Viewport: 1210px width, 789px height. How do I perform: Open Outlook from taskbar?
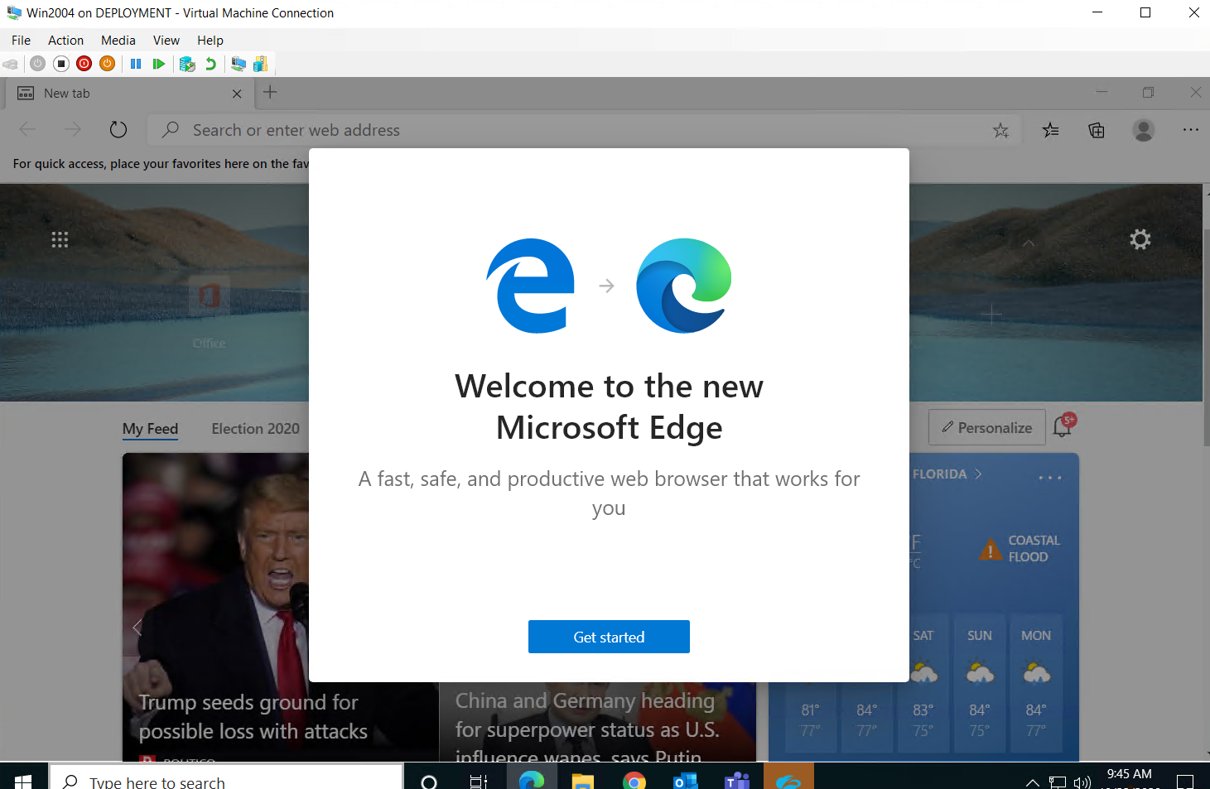(x=686, y=781)
